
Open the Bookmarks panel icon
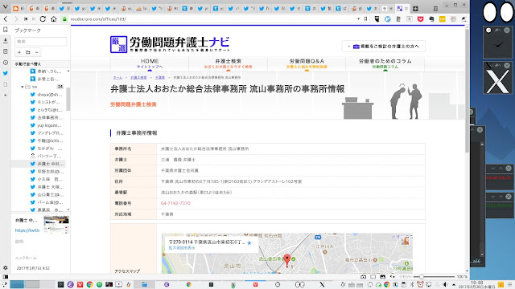6,30
